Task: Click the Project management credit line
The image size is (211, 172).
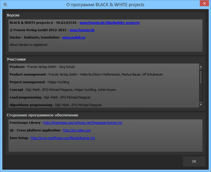Action: pyautogui.click(x=39, y=82)
